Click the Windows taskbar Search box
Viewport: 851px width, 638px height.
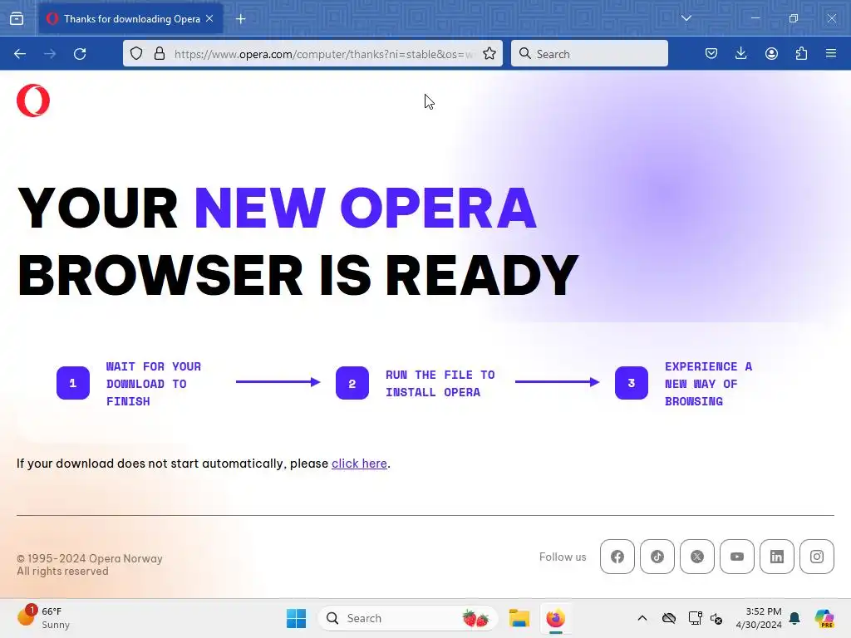(x=407, y=618)
